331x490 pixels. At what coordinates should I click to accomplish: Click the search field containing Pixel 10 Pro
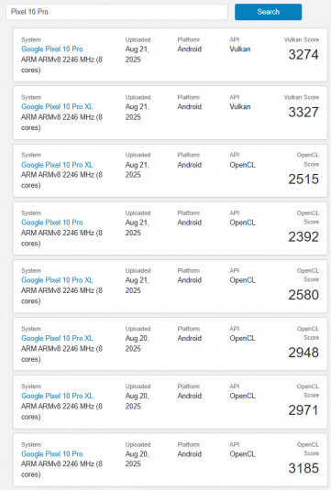pyautogui.click(x=116, y=12)
